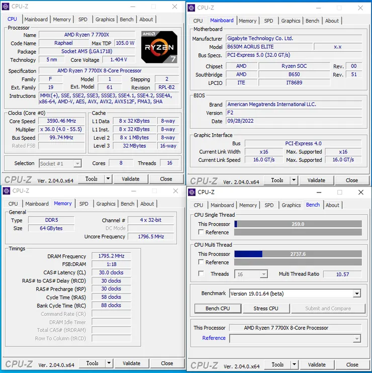
Task: Switch to Mainboard tab in CPU window
Action: [36, 20]
